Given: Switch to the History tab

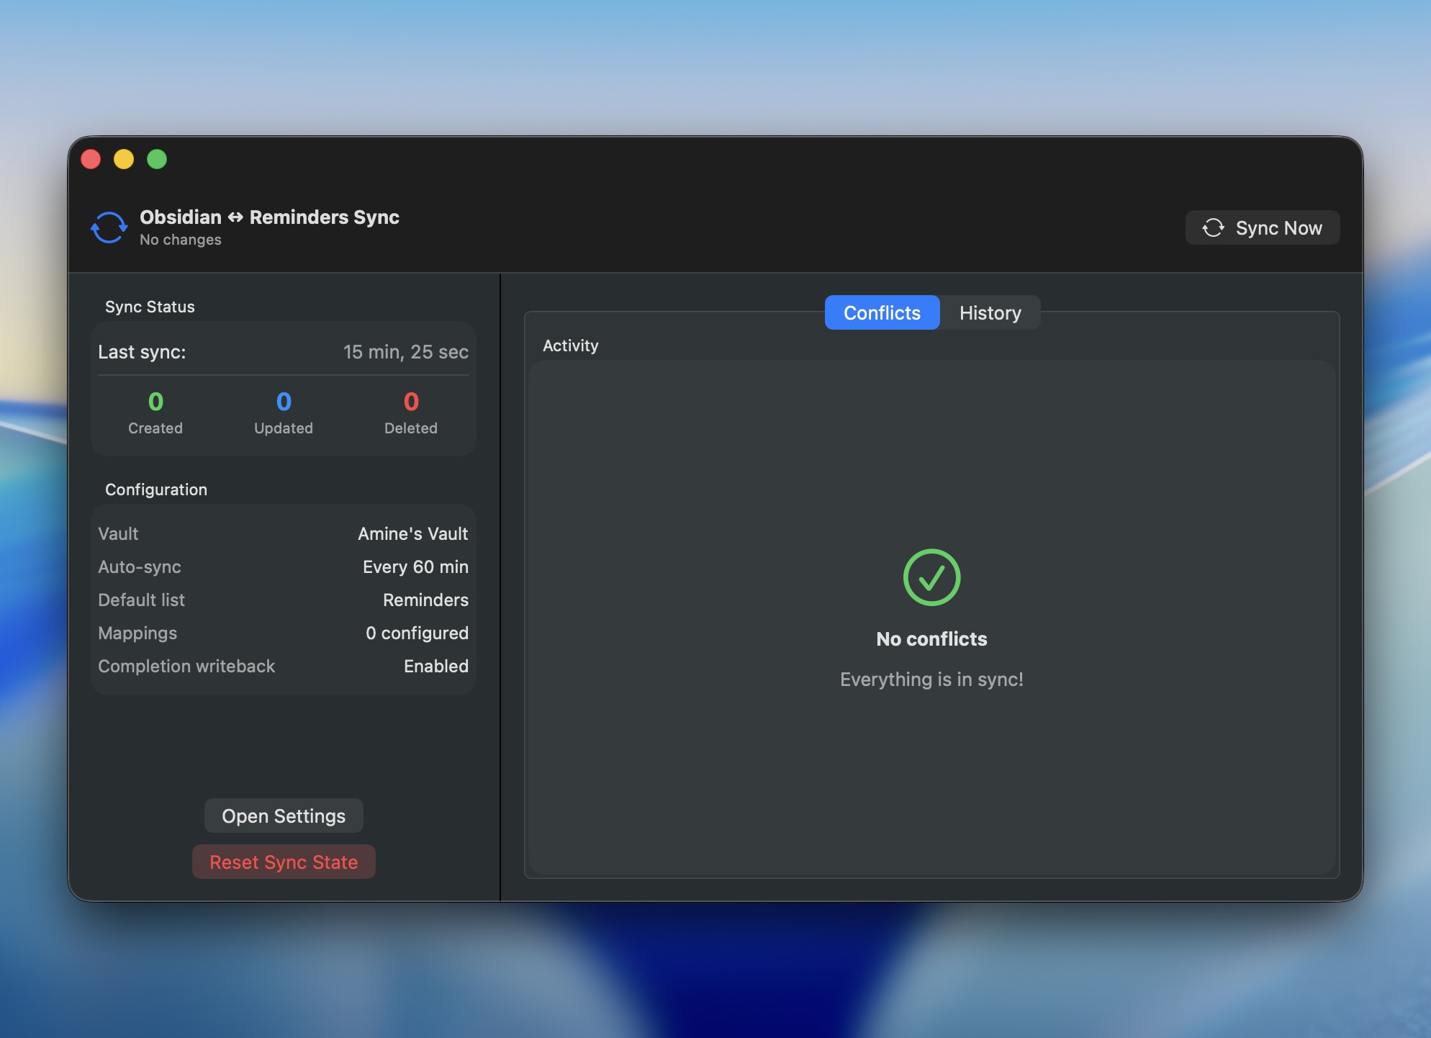Looking at the screenshot, I should pos(990,312).
